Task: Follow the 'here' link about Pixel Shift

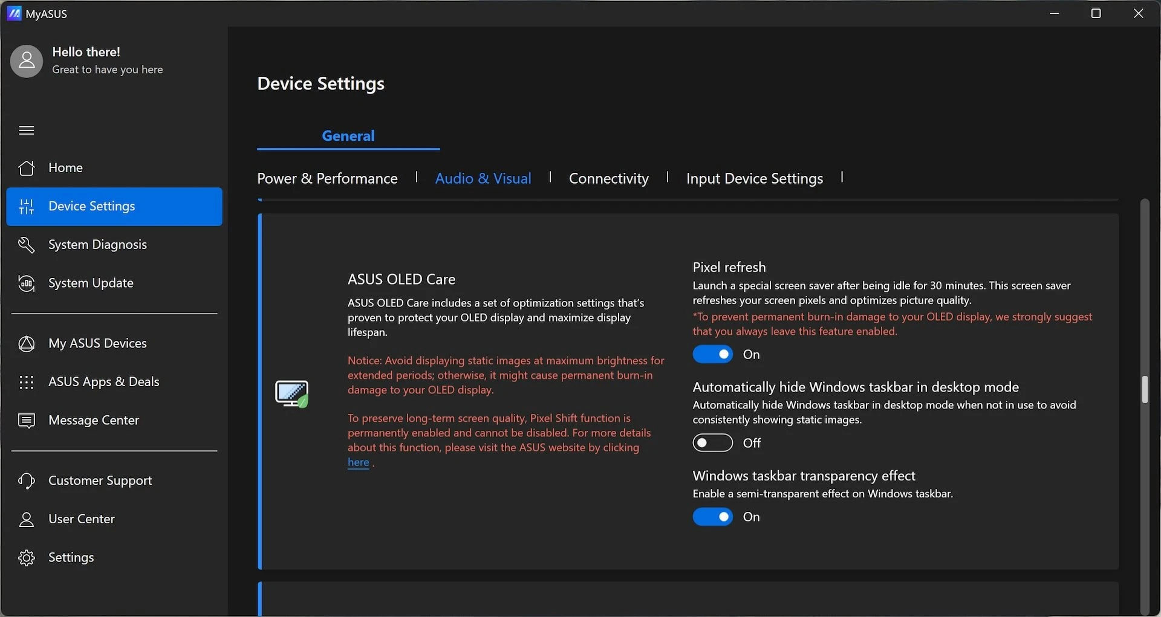Action: (x=358, y=462)
